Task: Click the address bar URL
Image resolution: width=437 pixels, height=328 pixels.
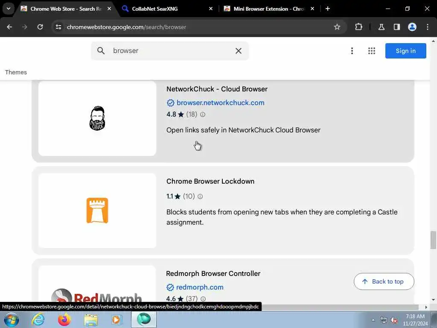Action: pos(126,27)
